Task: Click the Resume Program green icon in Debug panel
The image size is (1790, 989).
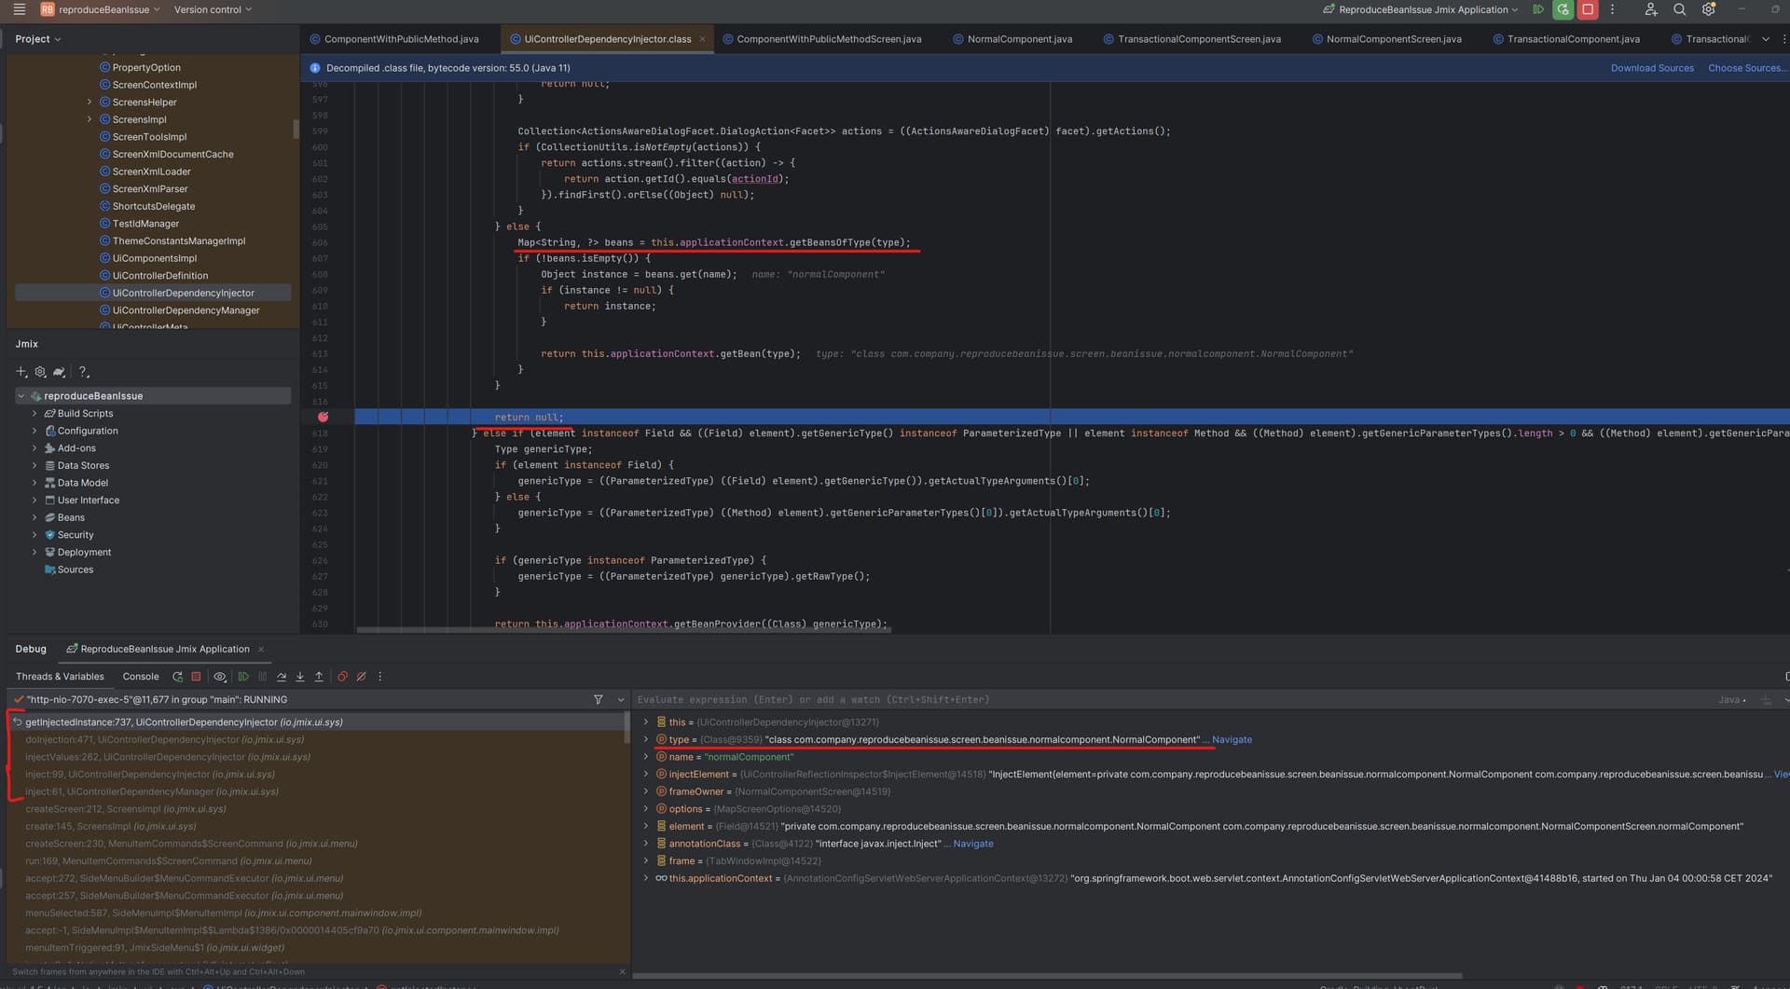Action: [x=243, y=677]
